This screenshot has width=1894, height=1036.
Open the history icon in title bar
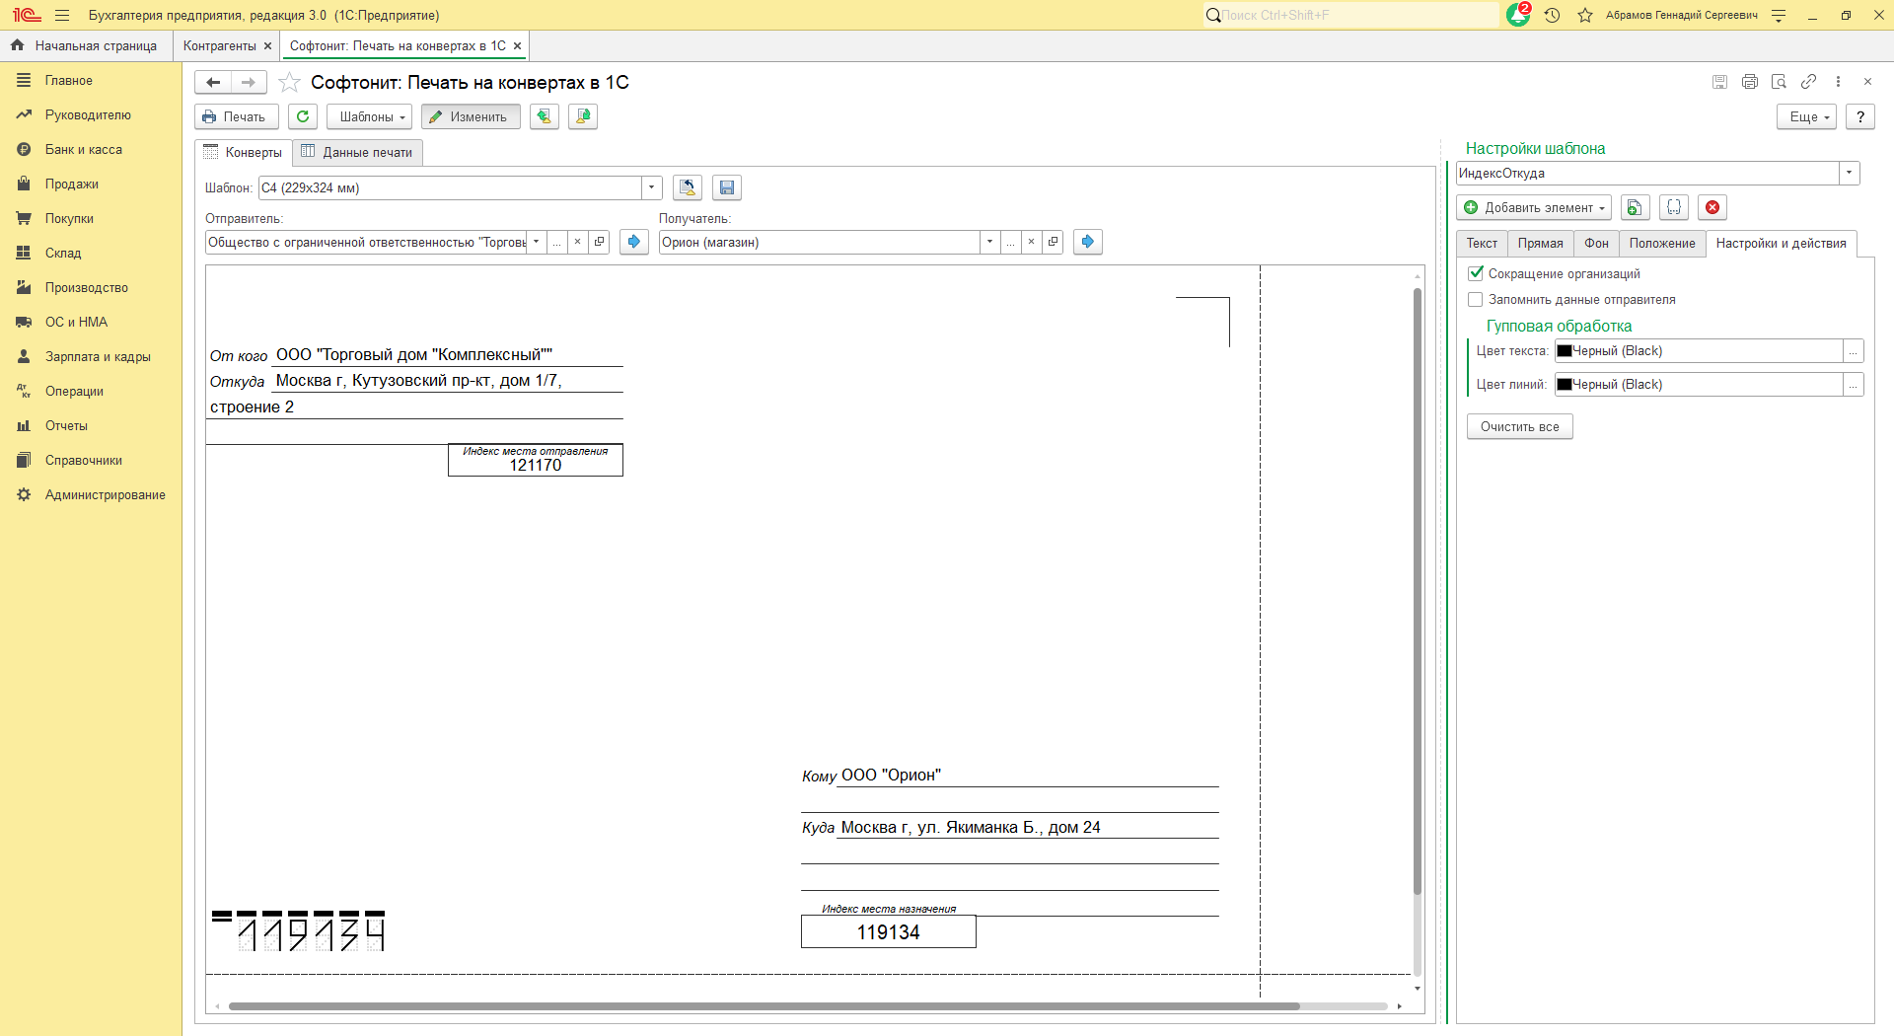1552,16
